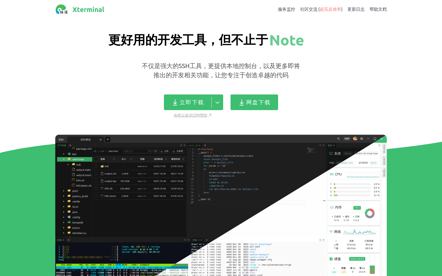Open the search icon in app title bar
The height and width of the screenshot is (276, 442).
pos(338,139)
